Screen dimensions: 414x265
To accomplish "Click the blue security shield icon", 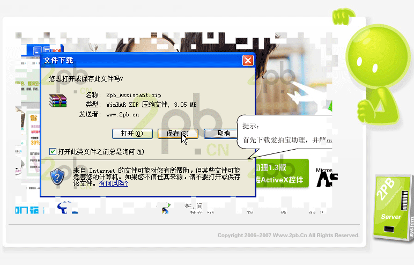I will pos(57,177).
